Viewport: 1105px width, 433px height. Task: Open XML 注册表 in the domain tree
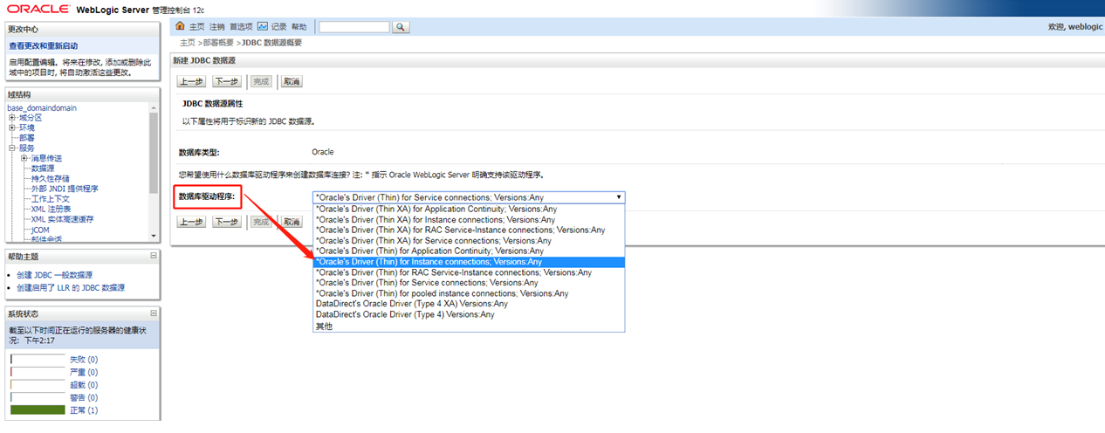(x=51, y=210)
